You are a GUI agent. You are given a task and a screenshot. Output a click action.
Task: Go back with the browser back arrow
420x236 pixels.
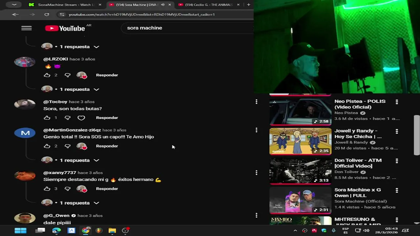click(15, 14)
